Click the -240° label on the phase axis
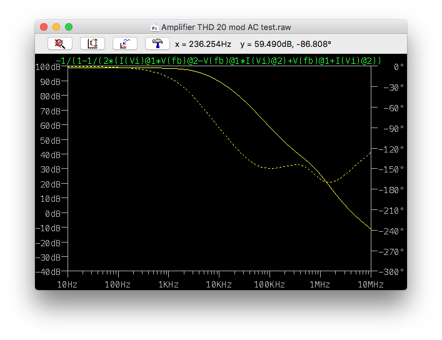Screen dimensions: 442x340 point(391,231)
